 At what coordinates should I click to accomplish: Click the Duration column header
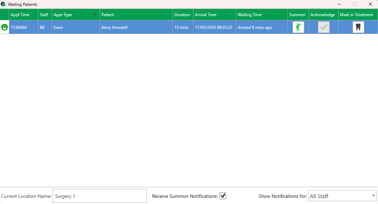coord(182,15)
